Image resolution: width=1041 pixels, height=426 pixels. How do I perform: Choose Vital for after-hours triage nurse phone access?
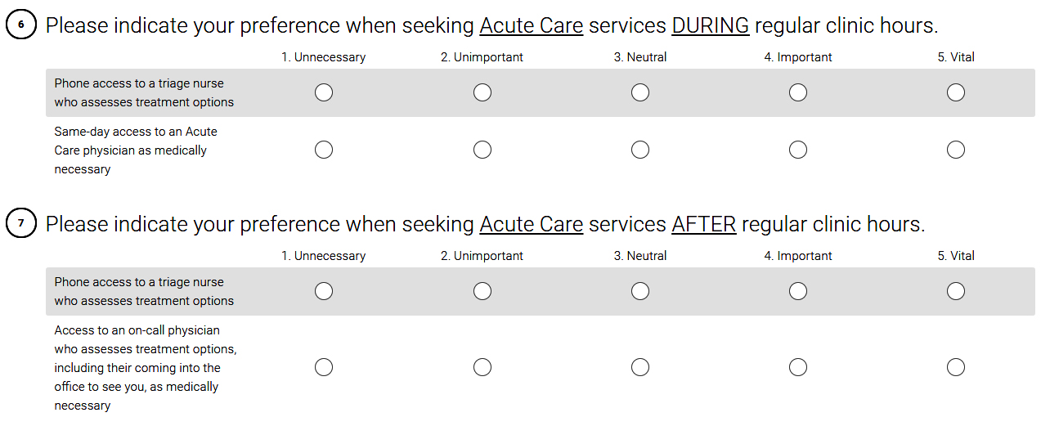(x=956, y=291)
